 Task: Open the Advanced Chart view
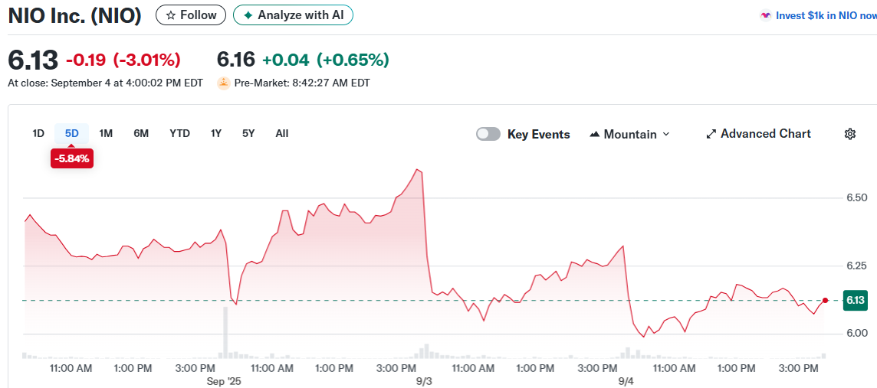pyautogui.click(x=758, y=134)
